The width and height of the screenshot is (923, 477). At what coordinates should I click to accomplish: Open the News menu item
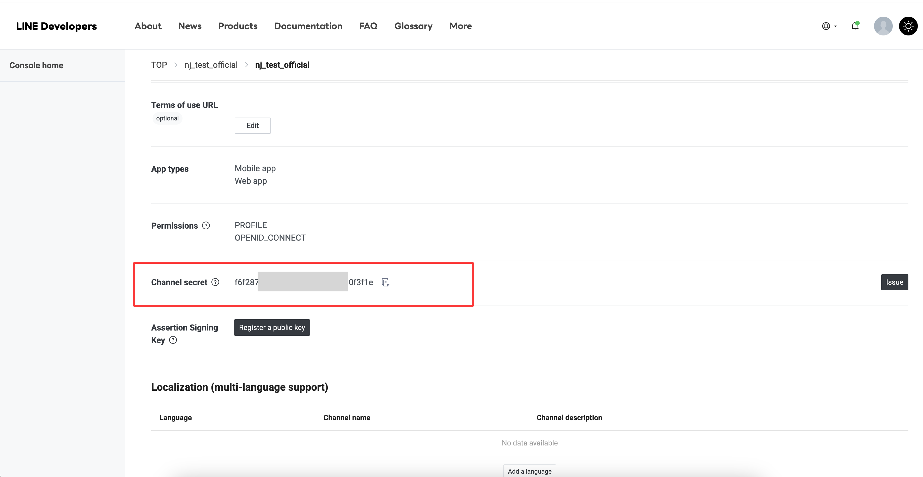[190, 26]
